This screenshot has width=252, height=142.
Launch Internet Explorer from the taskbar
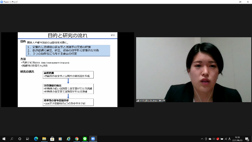pos(69,139)
